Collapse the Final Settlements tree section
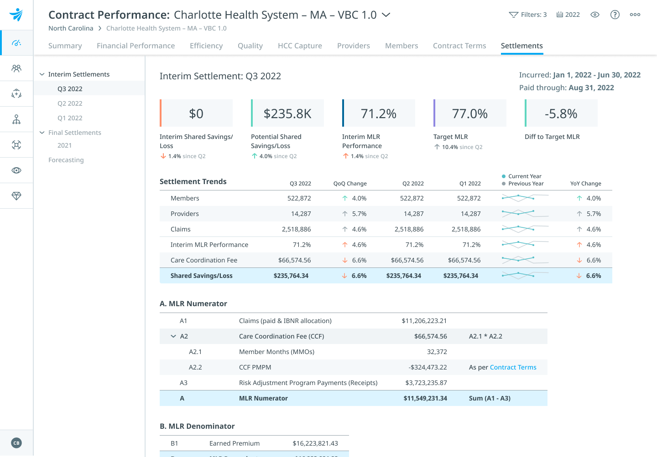Image resolution: width=657 pixels, height=457 pixels. click(x=42, y=133)
